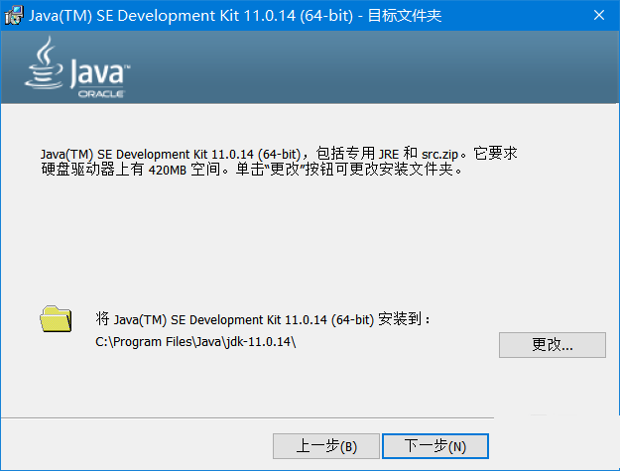Click the src.zip text in description

click(442, 154)
